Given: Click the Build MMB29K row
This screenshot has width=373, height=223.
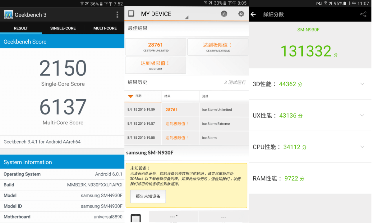Looking at the screenshot, I should point(62,185).
